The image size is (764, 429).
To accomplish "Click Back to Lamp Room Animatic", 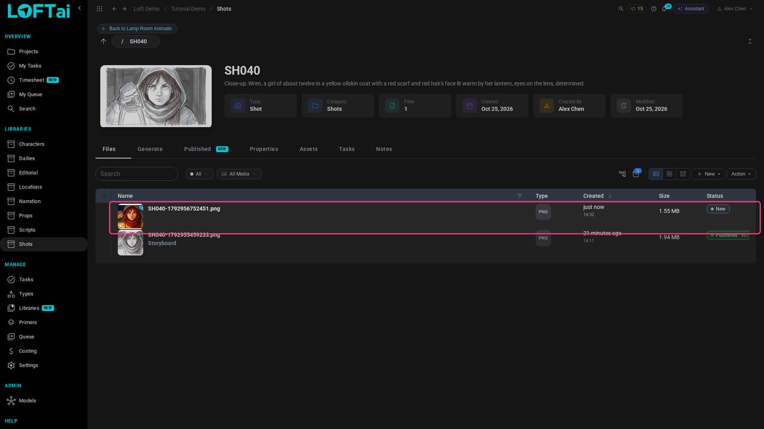I will point(137,29).
